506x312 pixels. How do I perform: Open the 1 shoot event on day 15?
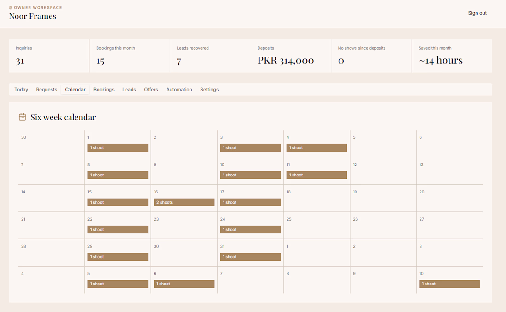click(x=118, y=203)
